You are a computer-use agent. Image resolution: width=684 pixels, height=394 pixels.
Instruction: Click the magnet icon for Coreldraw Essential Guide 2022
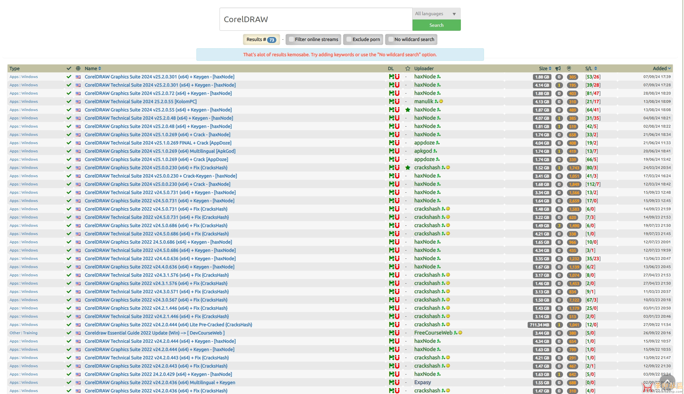(x=397, y=333)
